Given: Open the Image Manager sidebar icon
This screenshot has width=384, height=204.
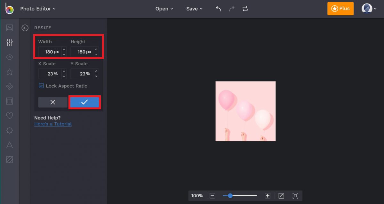Looking at the screenshot, I should tap(10, 28).
